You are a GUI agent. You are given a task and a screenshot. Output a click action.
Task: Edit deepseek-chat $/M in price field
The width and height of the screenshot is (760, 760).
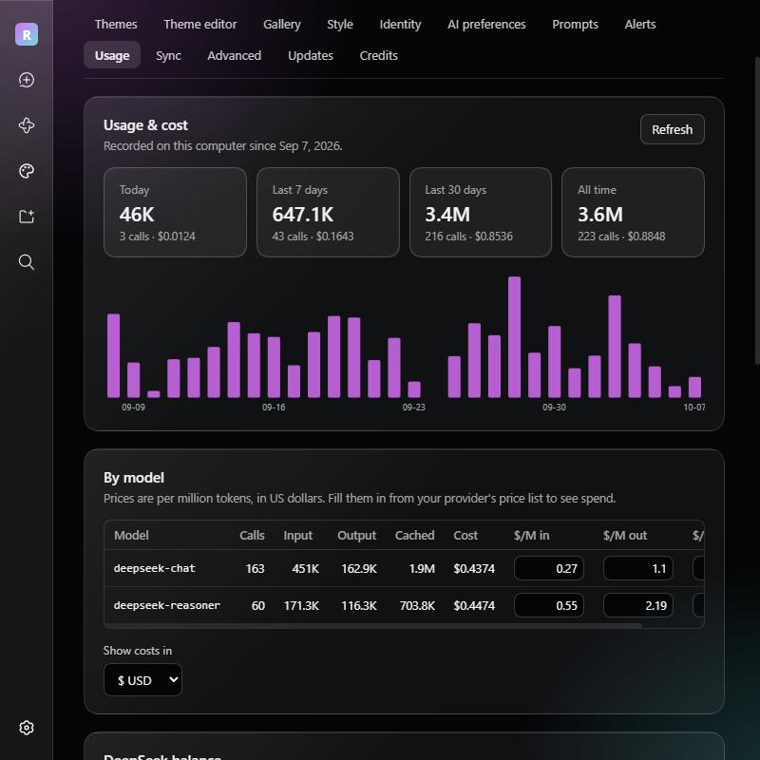549,568
